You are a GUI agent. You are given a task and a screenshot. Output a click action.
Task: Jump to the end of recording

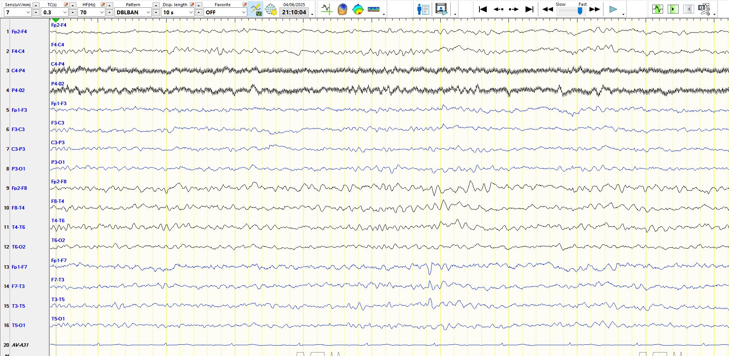[x=529, y=9]
